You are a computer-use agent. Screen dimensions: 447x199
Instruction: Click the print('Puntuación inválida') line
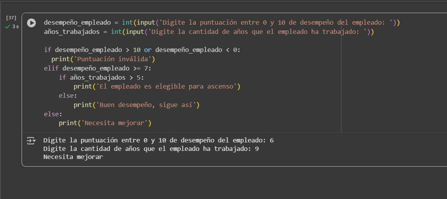click(x=103, y=59)
